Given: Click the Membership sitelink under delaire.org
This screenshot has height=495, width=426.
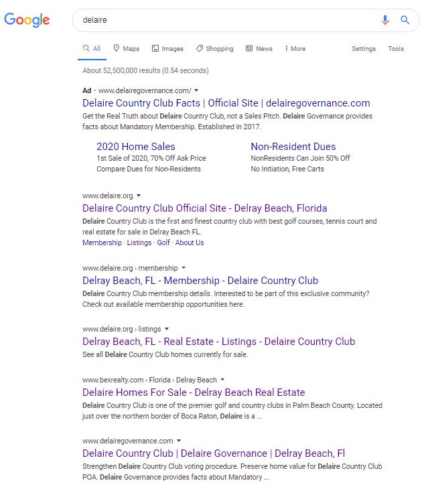Looking at the screenshot, I should point(102,242).
